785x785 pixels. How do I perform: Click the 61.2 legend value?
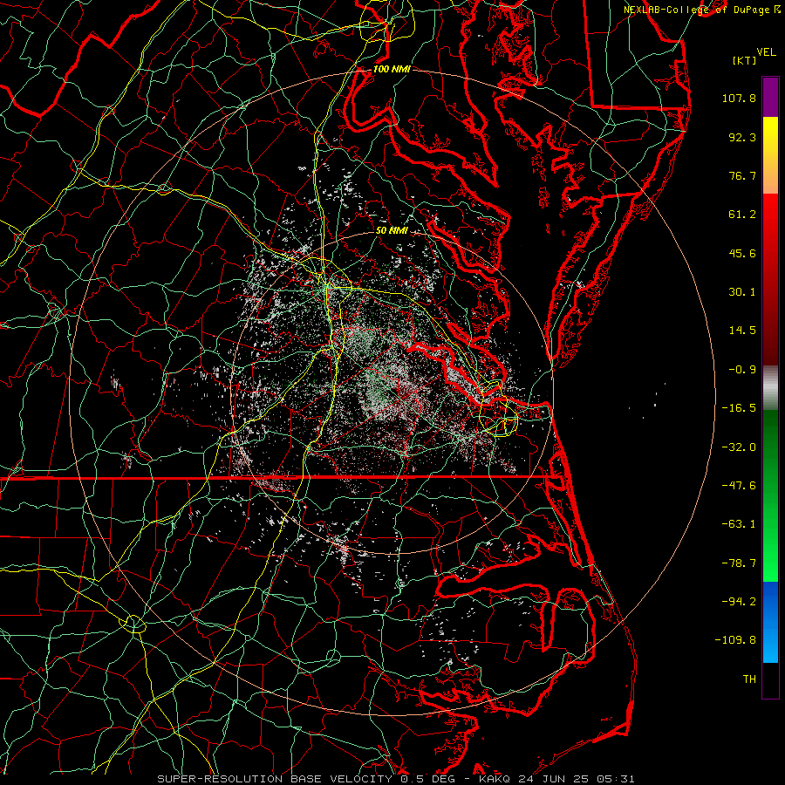coord(742,215)
